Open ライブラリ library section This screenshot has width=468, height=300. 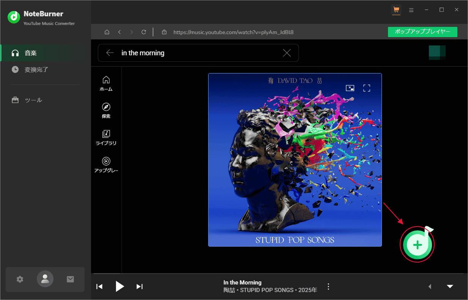click(x=106, y=138)
